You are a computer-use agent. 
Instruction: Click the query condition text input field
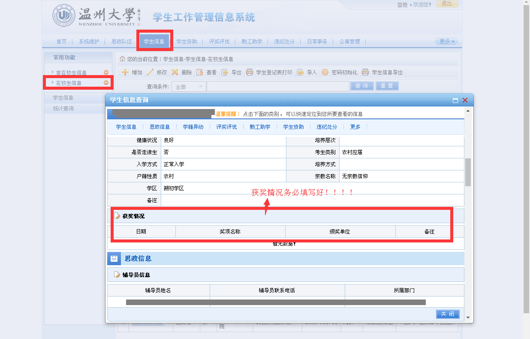(278, 87)
